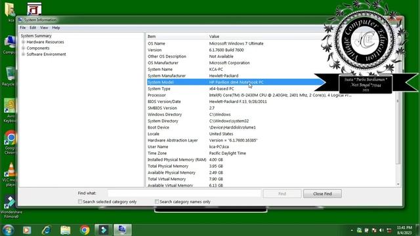Viewport: 420px width, 236px height.
Task: Select the BIOS Version/Date row
Action: pos(271,102)
